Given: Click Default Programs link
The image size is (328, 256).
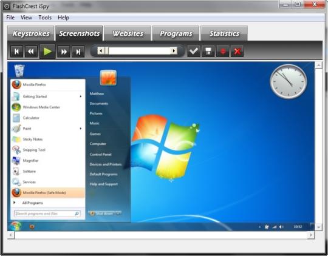Looking at the screenshot, I should pyautogui.click(x=103, y=174).
